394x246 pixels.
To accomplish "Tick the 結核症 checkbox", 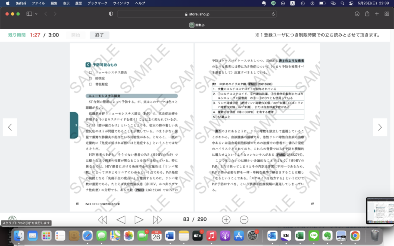I will (x=90, y=78).
